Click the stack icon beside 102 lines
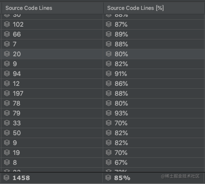The image size is (205, 184). click(7, 24)
